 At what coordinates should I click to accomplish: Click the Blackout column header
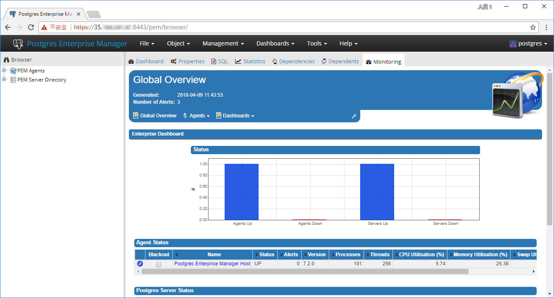pyautogui.click(x=159, y=255)
